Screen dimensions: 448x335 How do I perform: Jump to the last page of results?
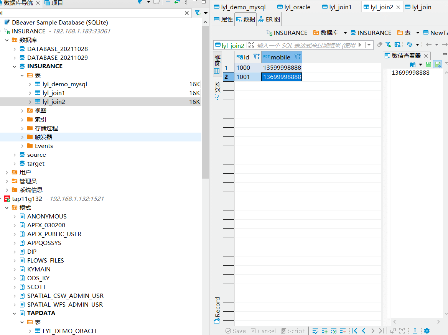click(381, 331)
